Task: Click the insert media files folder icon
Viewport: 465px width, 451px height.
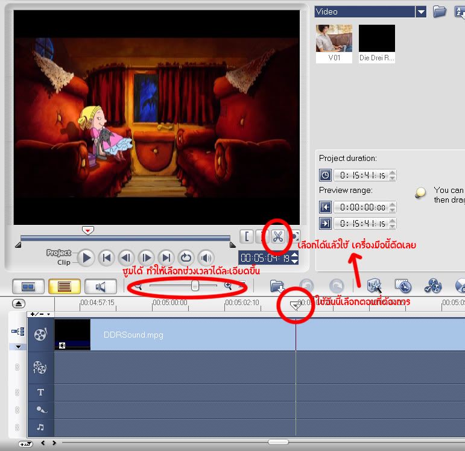Action: (277, 286)
